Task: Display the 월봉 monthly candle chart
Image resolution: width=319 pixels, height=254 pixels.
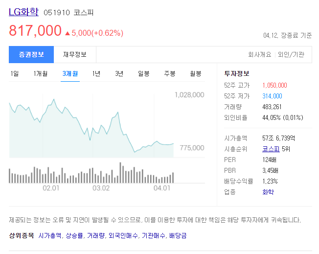Action: tap(196, 73)
